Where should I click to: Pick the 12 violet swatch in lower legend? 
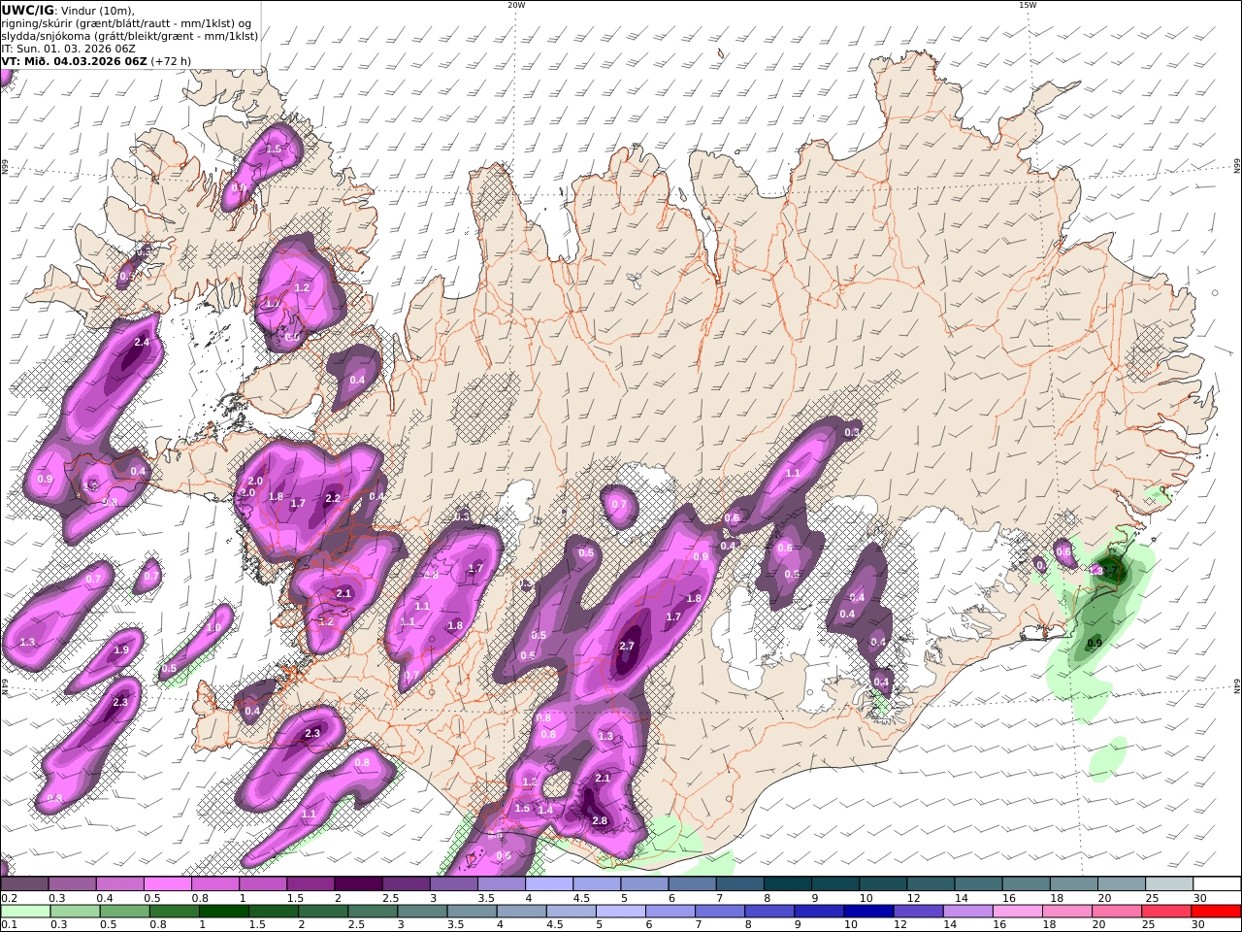click(918, 912)
